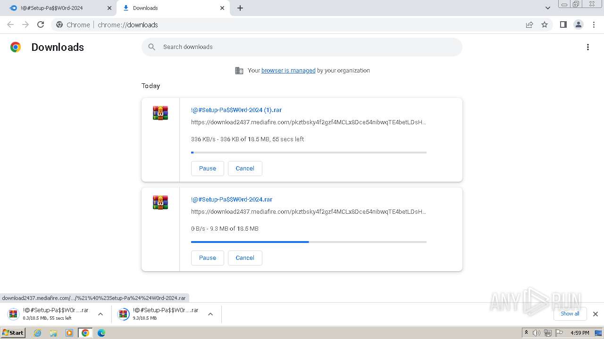This screenshot has width=604, height=339.
Task: Open Internet Explorer from taskbar
Action: tap(38, 333)
